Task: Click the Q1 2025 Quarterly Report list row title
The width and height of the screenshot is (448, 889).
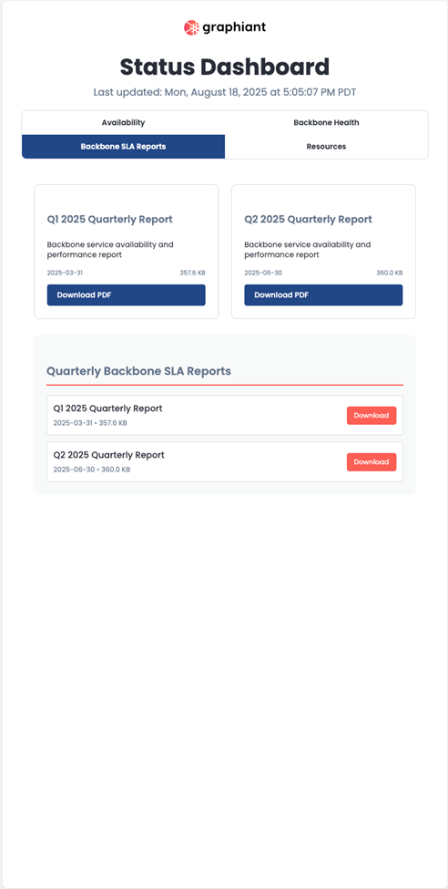Action: coord(107,408)
